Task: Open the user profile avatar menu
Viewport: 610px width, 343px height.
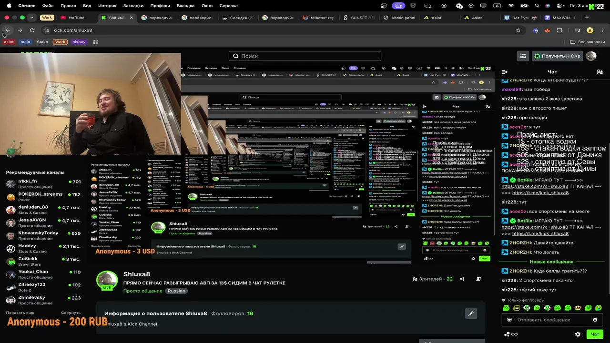Action: click(591, 56)
